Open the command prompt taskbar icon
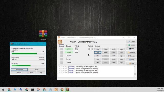 pos(33,90)
